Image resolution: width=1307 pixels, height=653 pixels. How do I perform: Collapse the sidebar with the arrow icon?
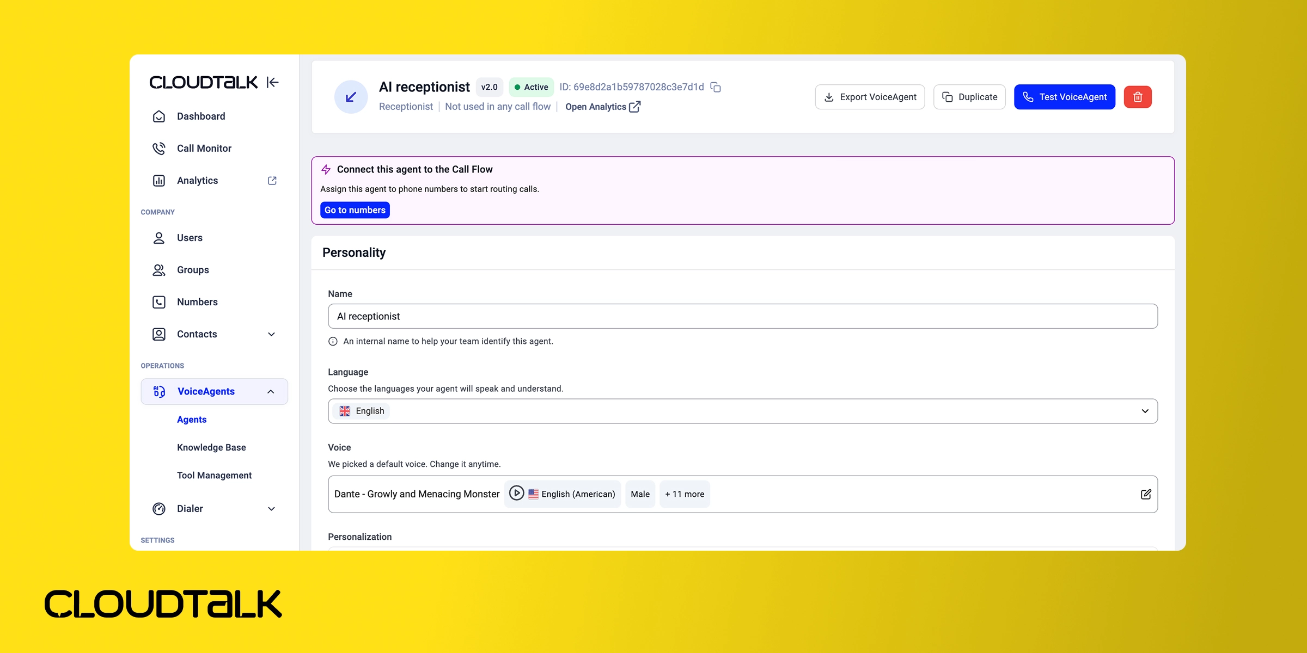tap(273, 82)
